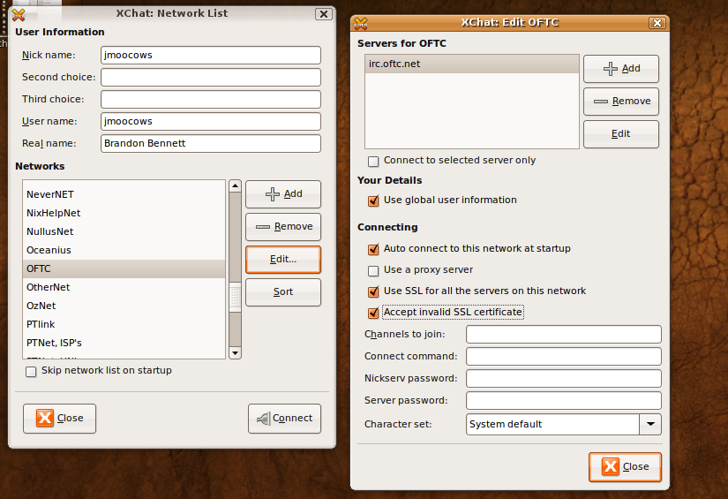This screenshot has height=499, width=728.
Task: Toggle Accept invalid SSL certificate
Action: coord(373,313)
